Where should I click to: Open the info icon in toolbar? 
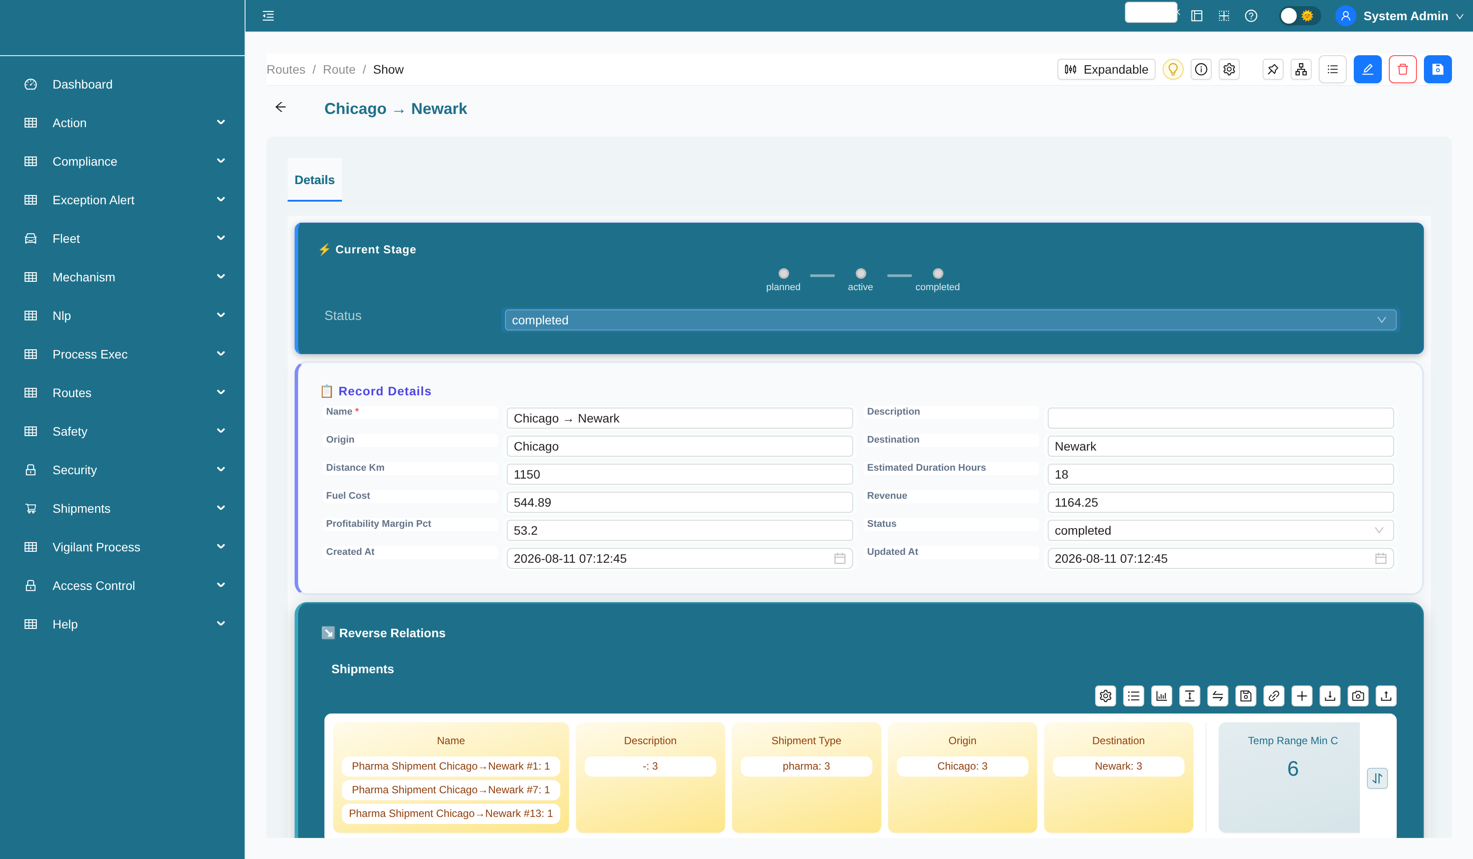[1201, 70]
